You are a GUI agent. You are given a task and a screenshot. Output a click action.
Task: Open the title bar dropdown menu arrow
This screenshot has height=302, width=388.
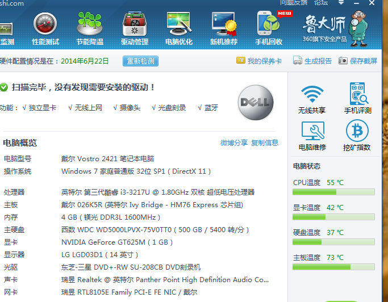click(341, 2)
